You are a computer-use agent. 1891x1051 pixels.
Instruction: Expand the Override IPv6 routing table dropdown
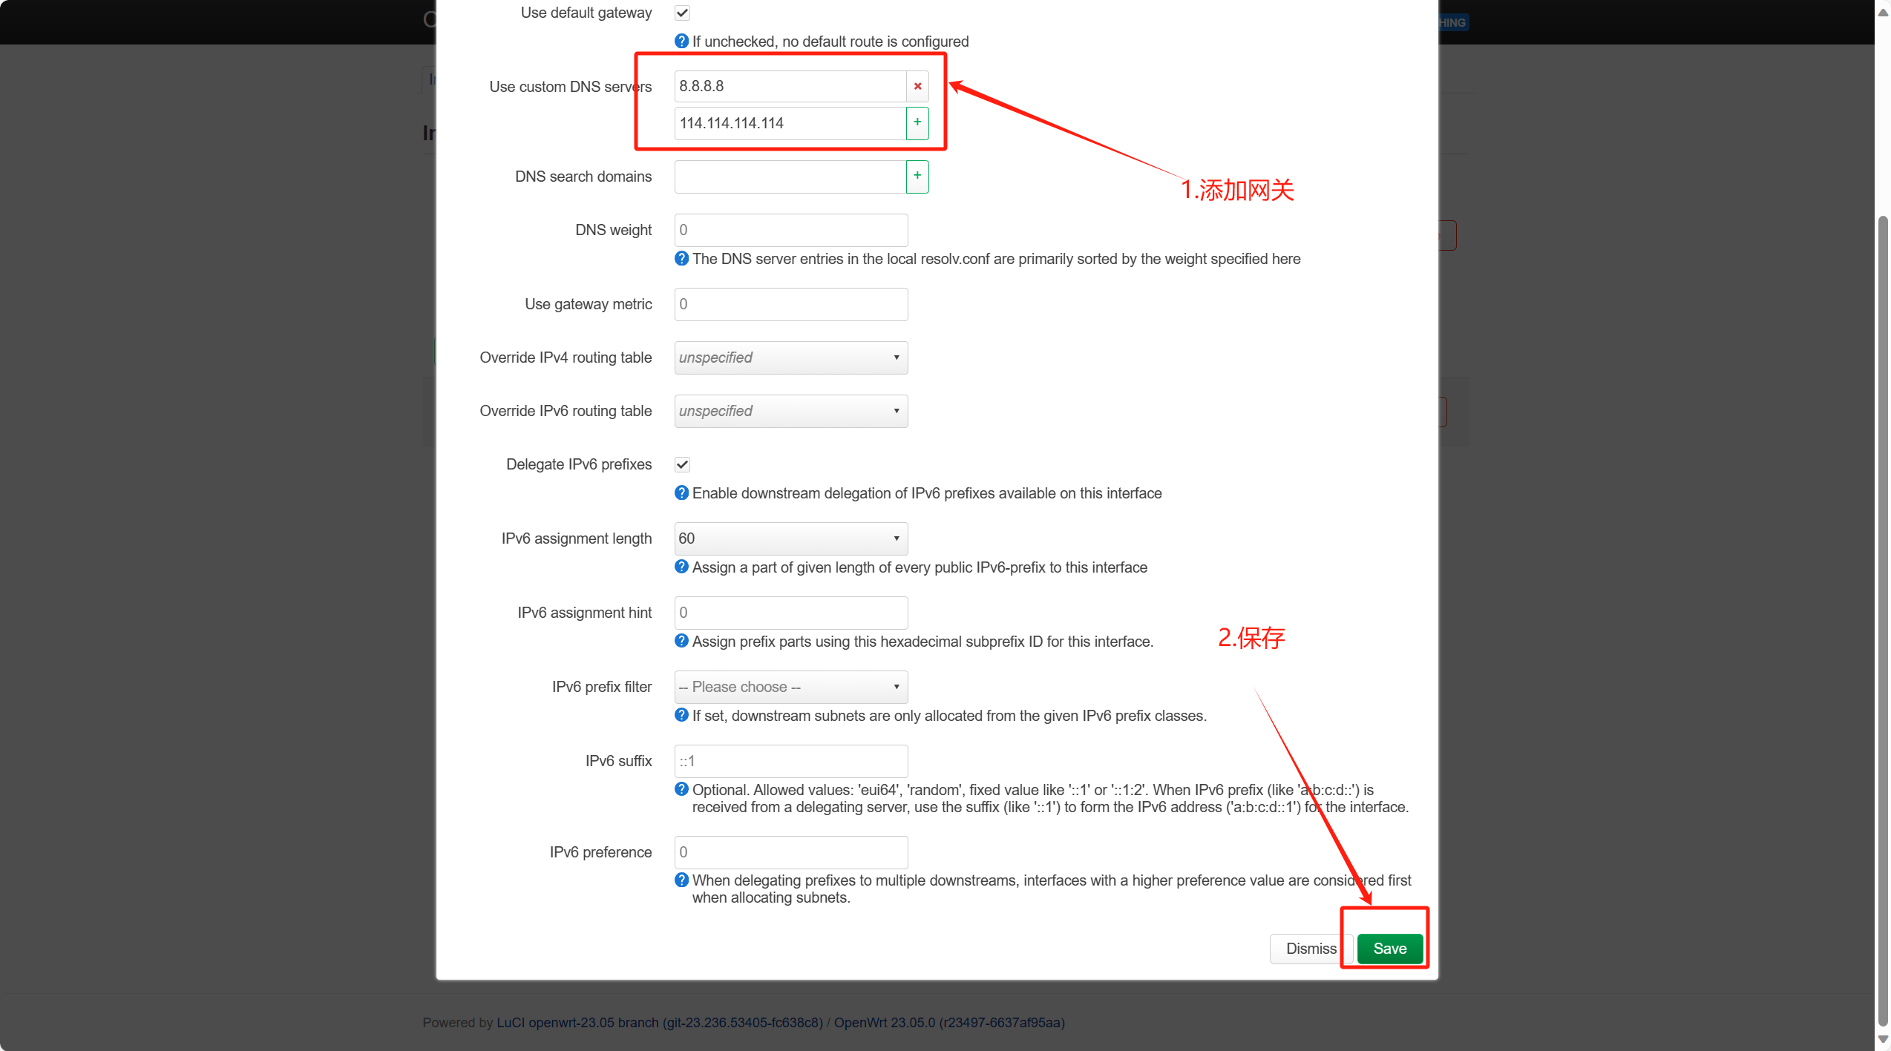coord(788,412)
